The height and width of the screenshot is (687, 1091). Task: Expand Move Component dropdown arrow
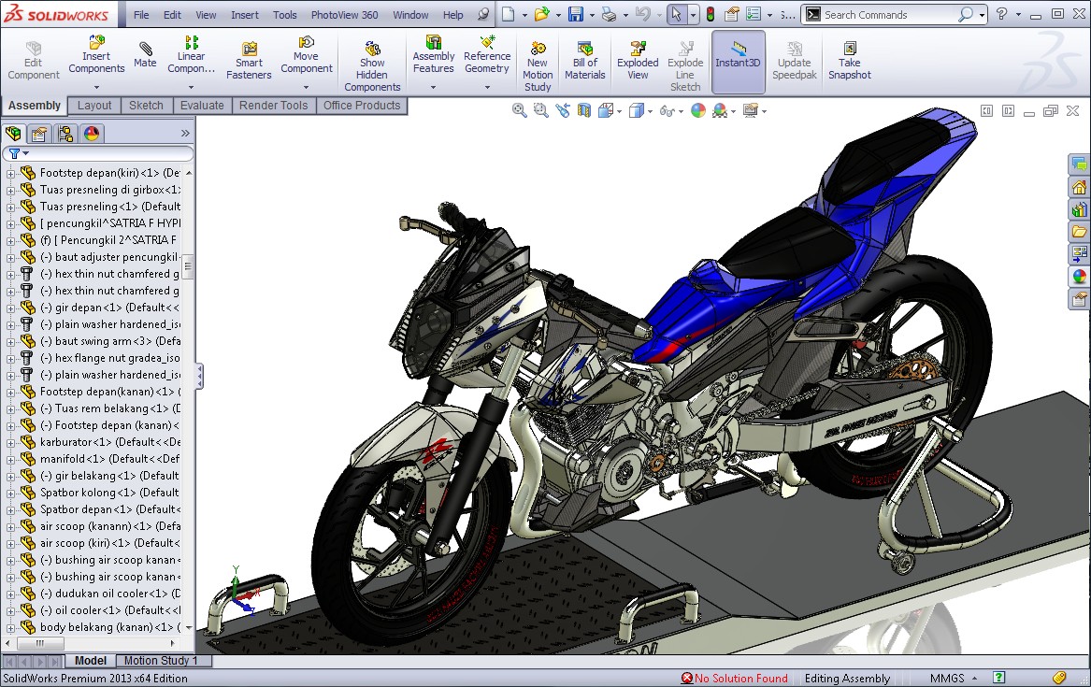306,88
